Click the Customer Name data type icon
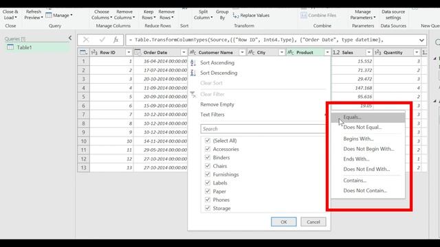Viewport: 440px width, 247px height. [x=192, y=52]
